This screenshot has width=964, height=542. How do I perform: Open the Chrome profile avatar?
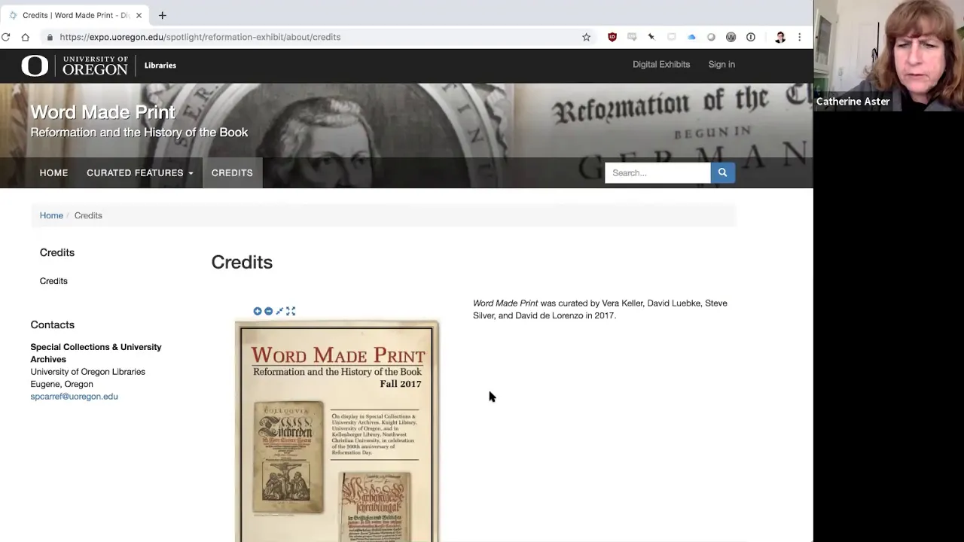[x=780, y=37]
